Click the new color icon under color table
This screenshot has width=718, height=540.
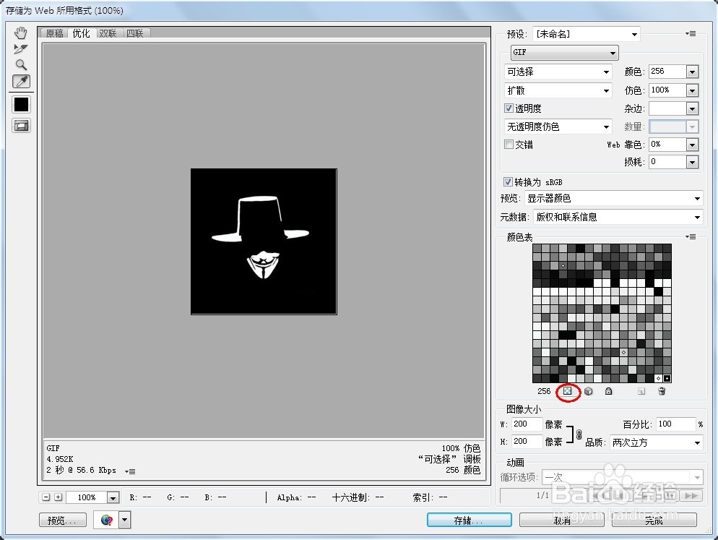tap(641, 391)
